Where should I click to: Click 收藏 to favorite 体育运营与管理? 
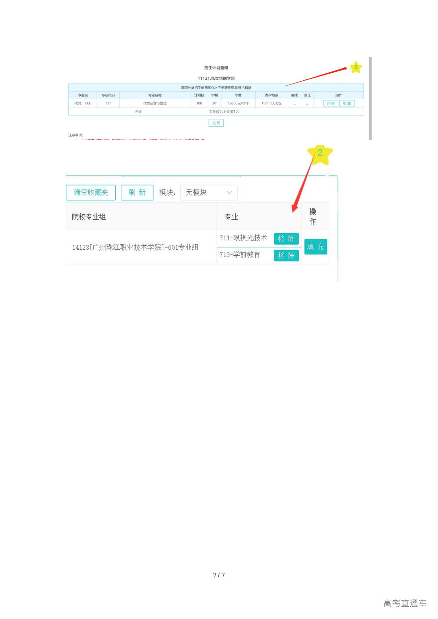[347, 103]
